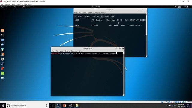Viewport: 192px width, 108px height.
Task: Open Windows Start menu
Action: (x=3, y=106)
